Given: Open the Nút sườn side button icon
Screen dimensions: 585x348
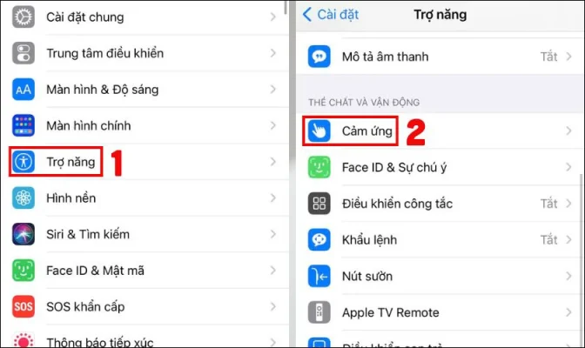Looking at the screenshot, I should [319, 276].
